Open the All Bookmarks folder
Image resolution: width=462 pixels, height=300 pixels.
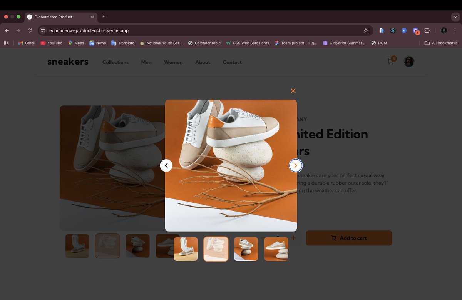[x=441, y=43]
